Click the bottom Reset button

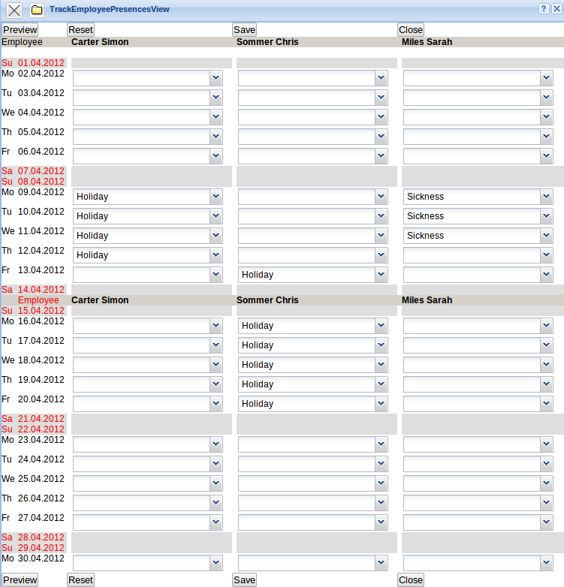click(x=80, y=580)
